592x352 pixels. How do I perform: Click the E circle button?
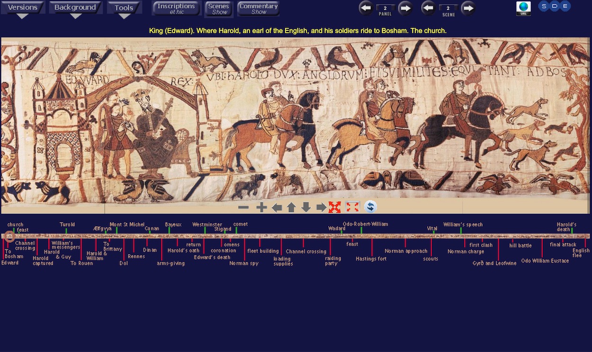(x=565, y=6)
